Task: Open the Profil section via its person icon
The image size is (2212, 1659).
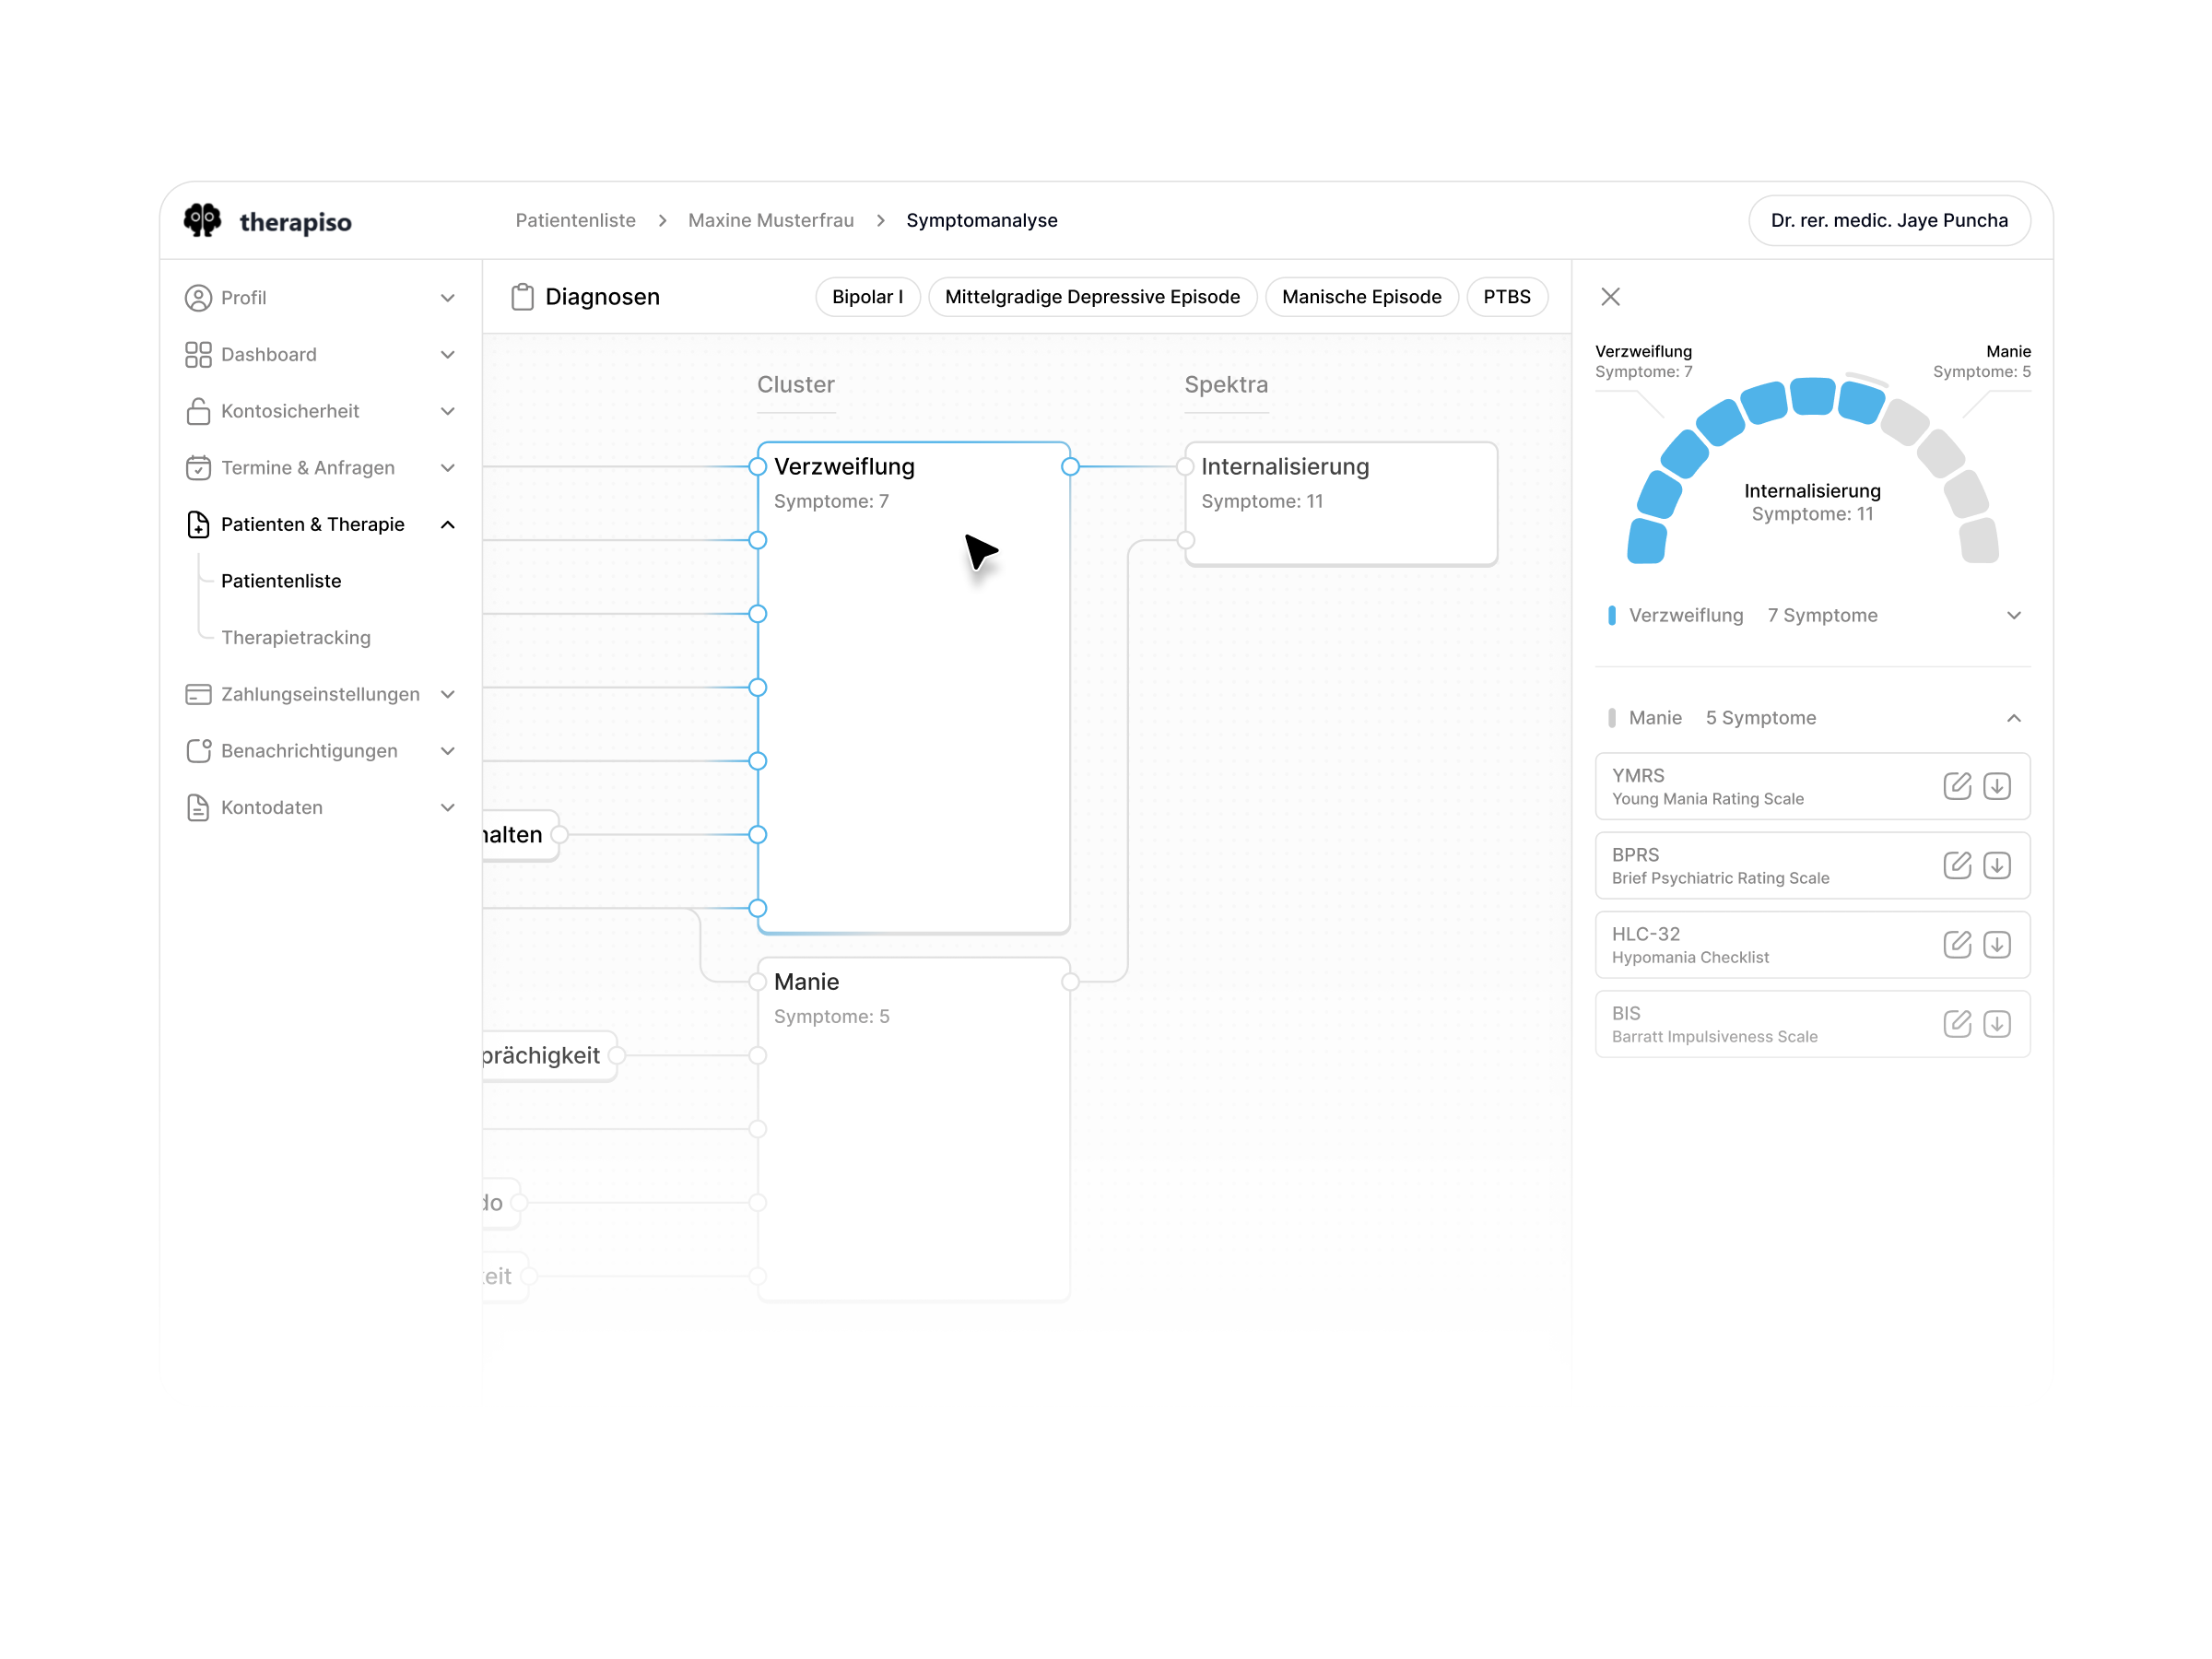Action: point(198,297)
